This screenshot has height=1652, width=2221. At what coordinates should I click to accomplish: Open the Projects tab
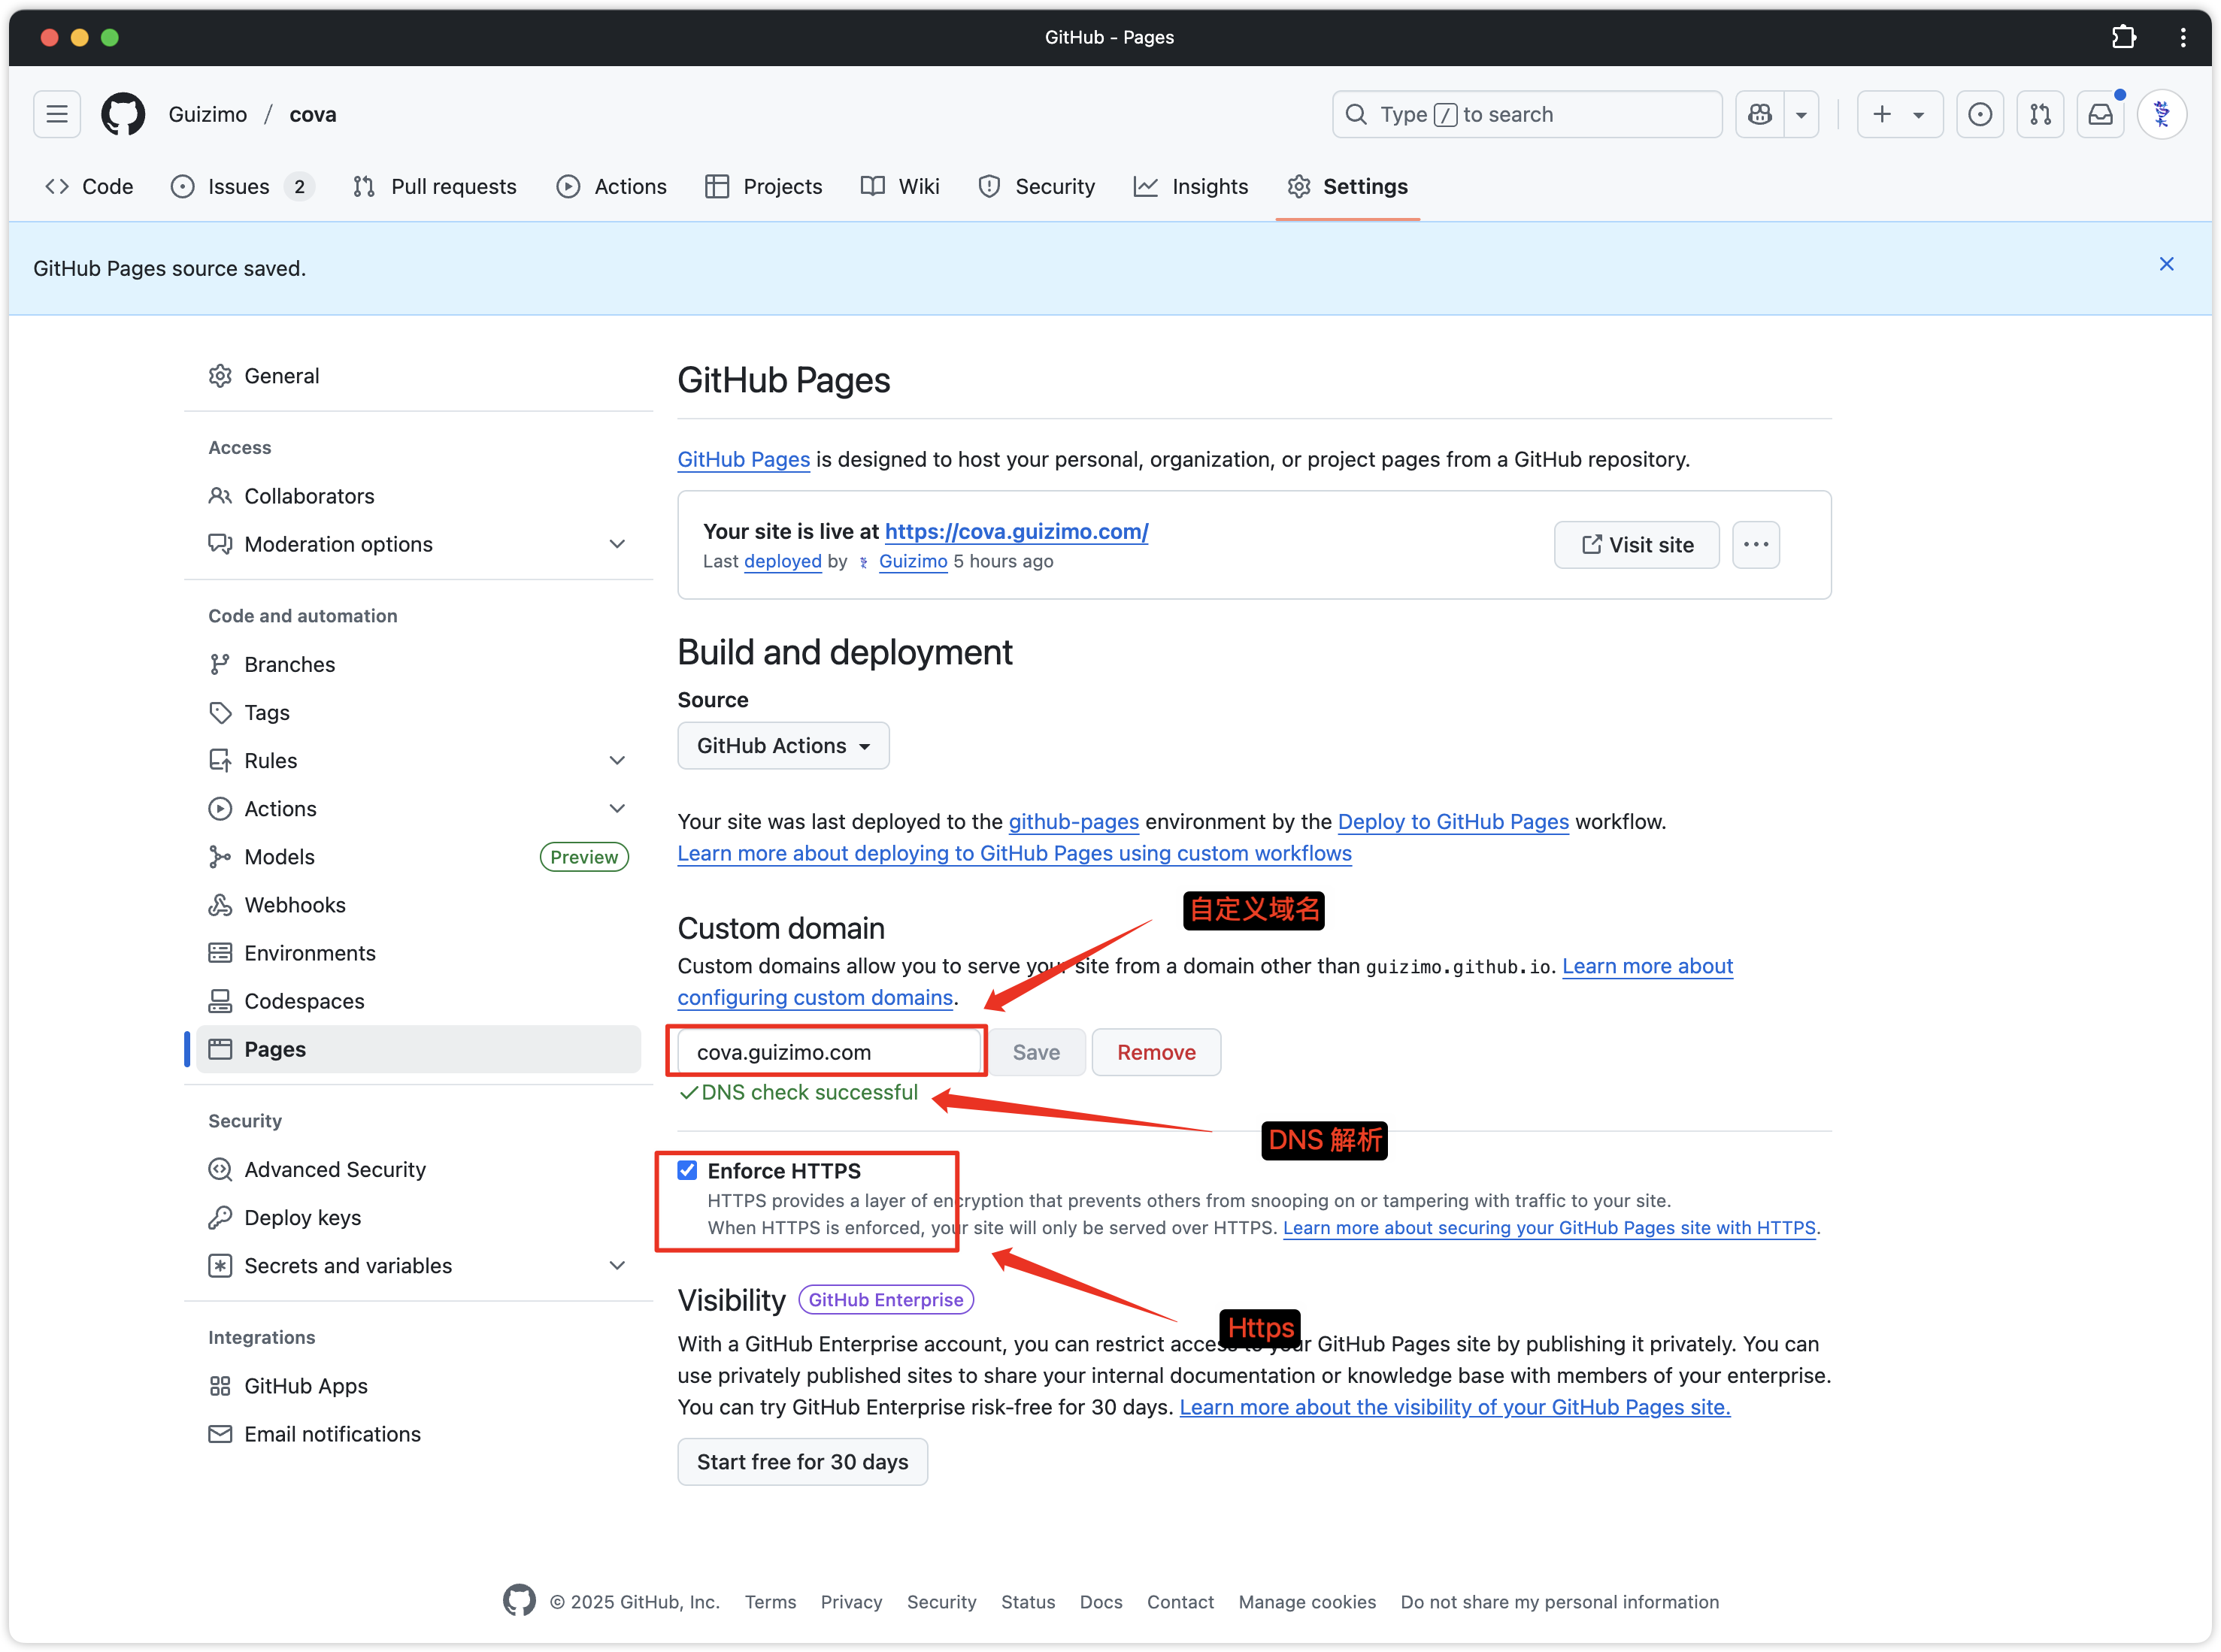point(763,187)
